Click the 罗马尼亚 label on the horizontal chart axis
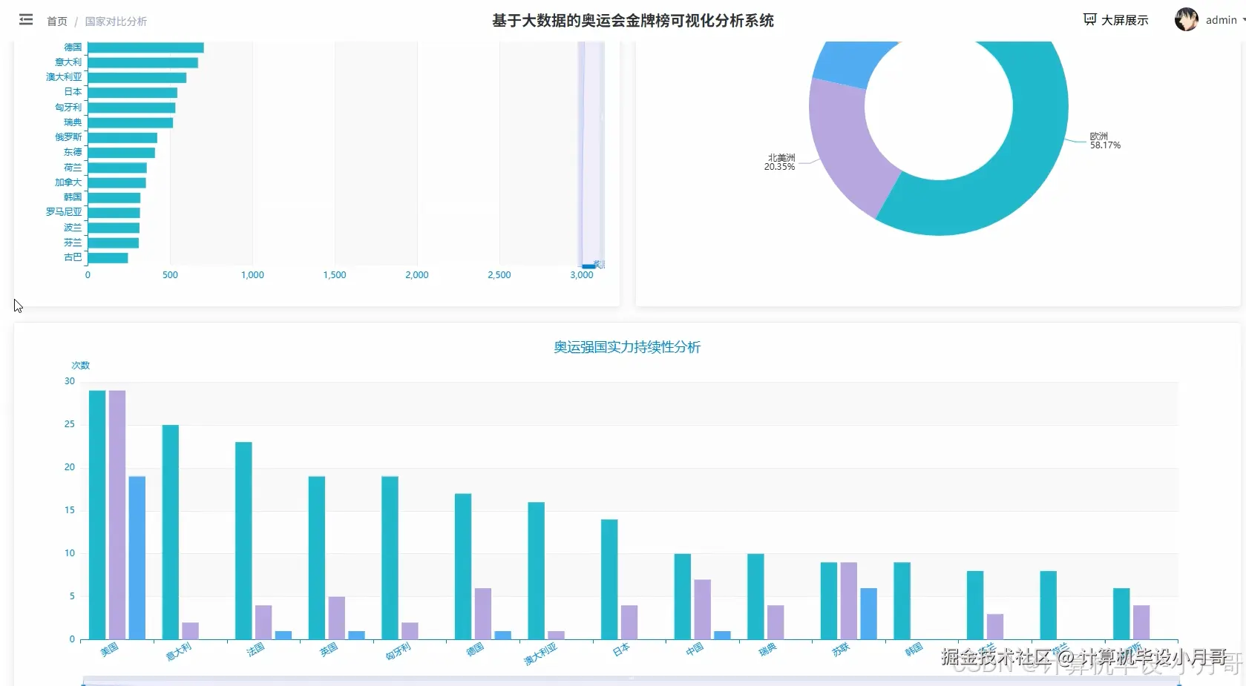The width and height of the screenshot is (1246, 686). [x=64, y=212]
